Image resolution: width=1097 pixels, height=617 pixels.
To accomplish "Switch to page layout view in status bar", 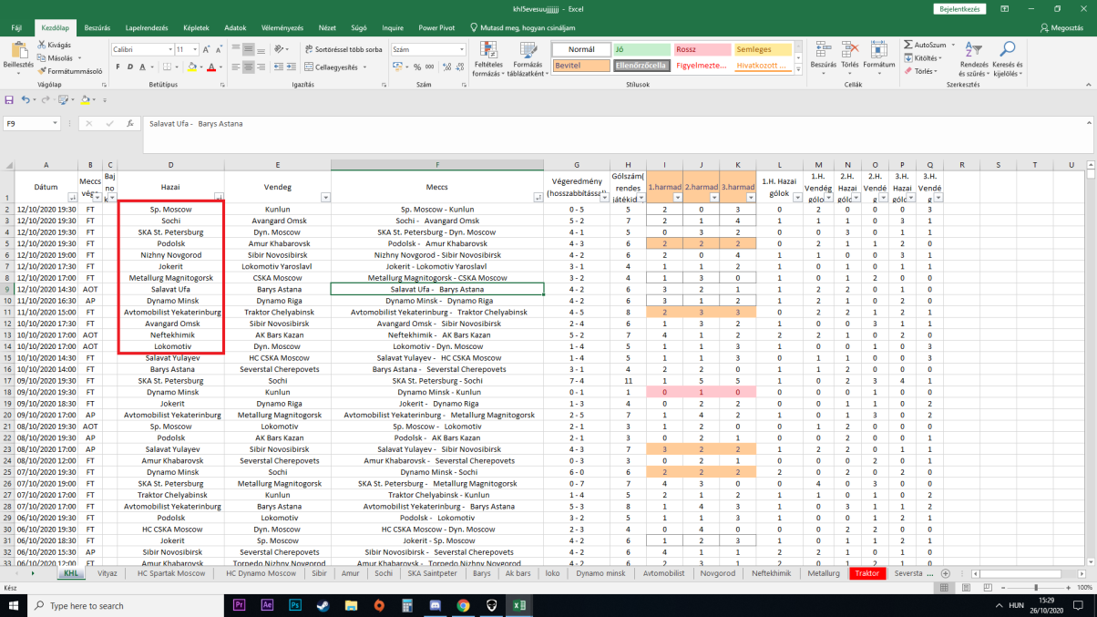I will point(965,588).
